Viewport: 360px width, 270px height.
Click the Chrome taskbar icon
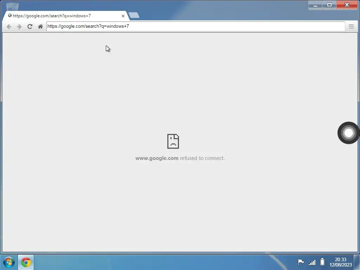(x=26, y=262)
